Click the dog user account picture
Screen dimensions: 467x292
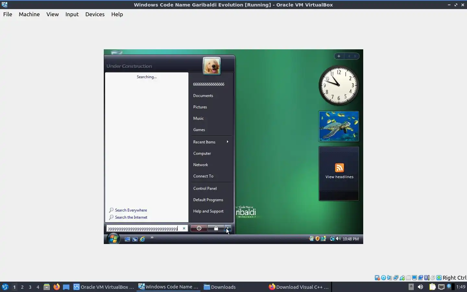click(212, 66)
